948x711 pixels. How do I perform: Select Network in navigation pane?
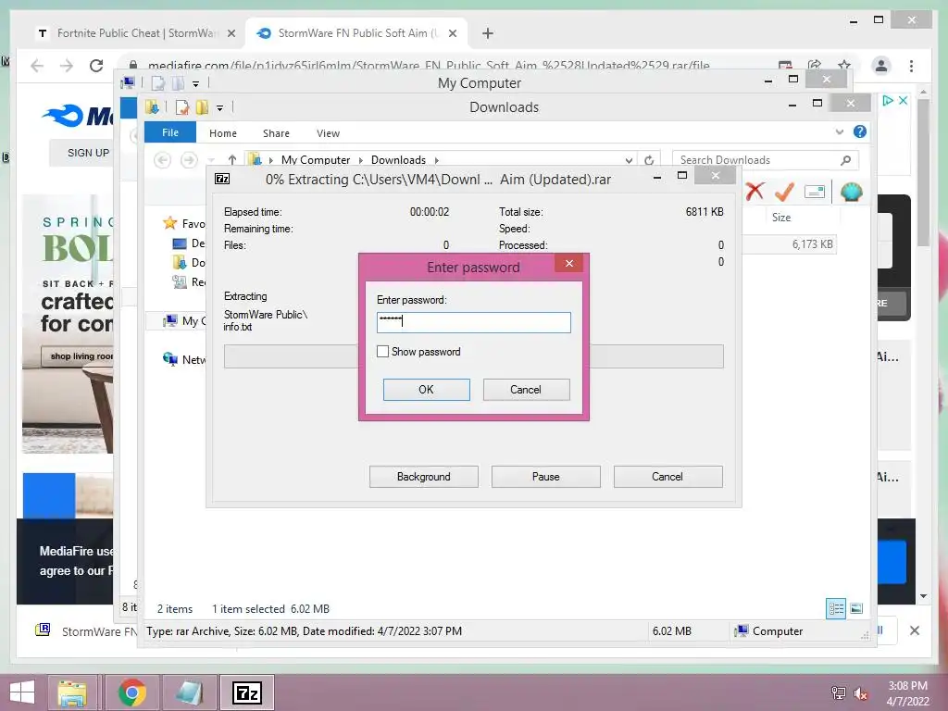(184, 360)
